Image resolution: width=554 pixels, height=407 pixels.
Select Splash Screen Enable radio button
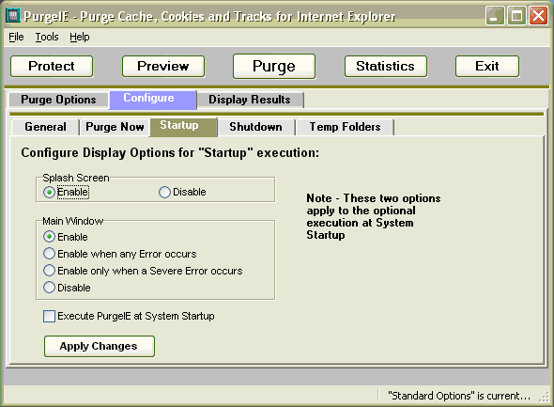tap(49, 193)
